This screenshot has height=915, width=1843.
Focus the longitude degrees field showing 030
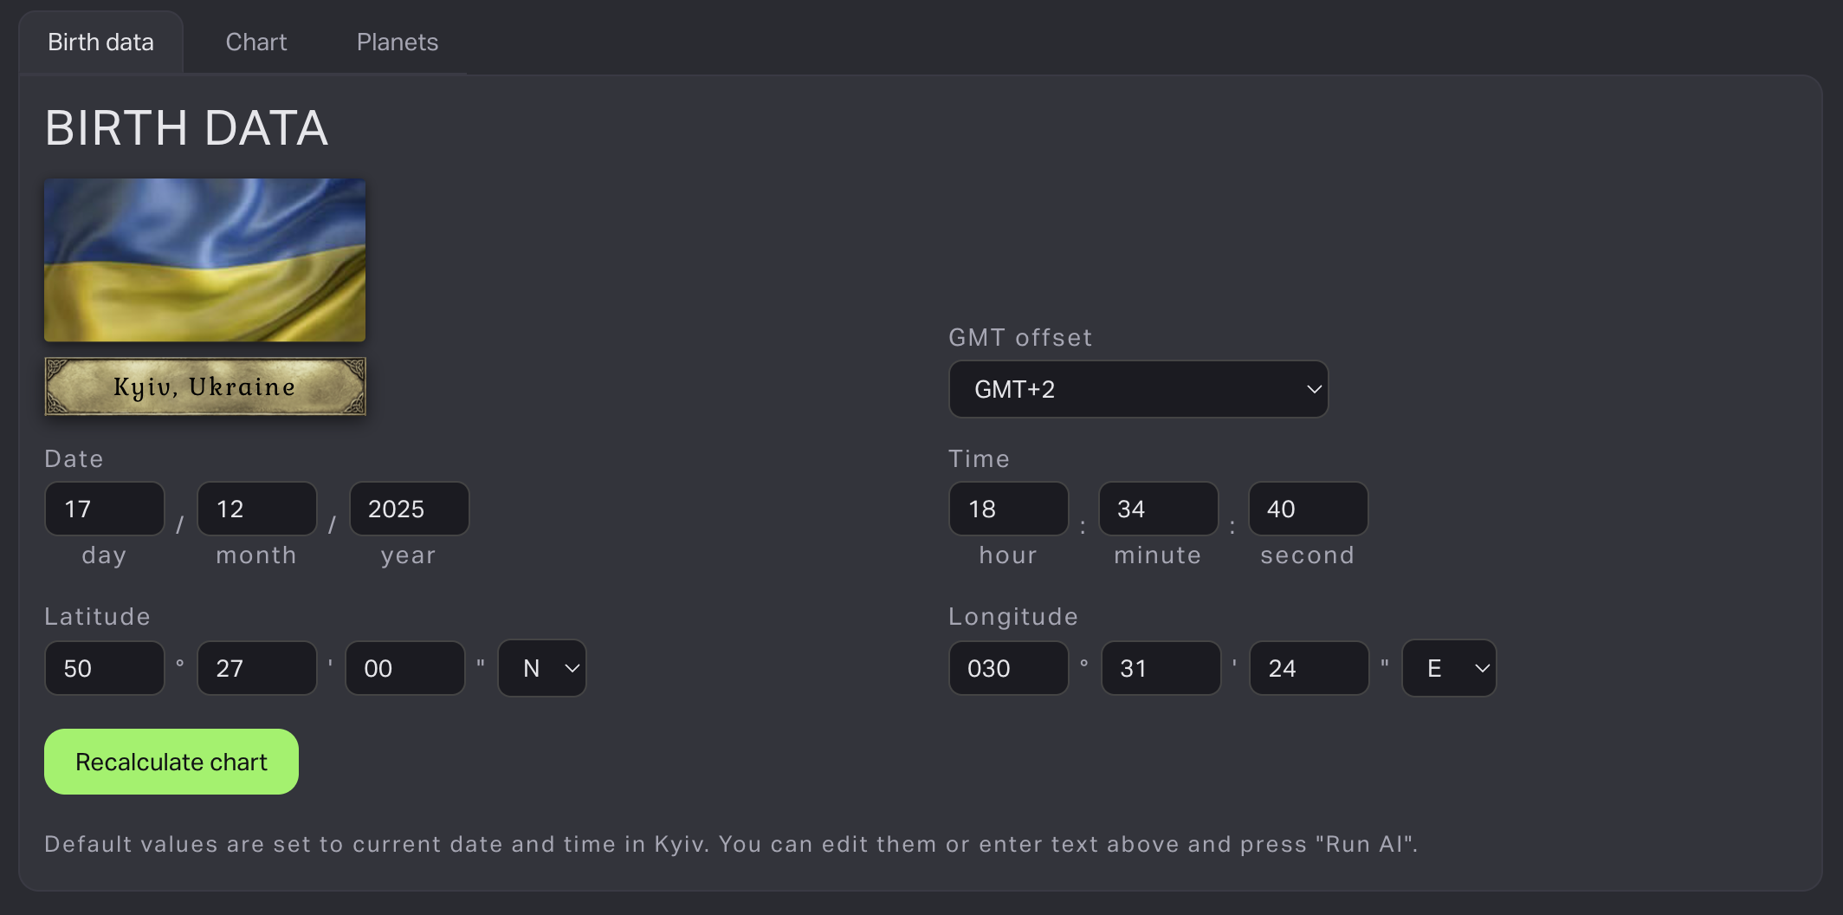[1008, 668]
